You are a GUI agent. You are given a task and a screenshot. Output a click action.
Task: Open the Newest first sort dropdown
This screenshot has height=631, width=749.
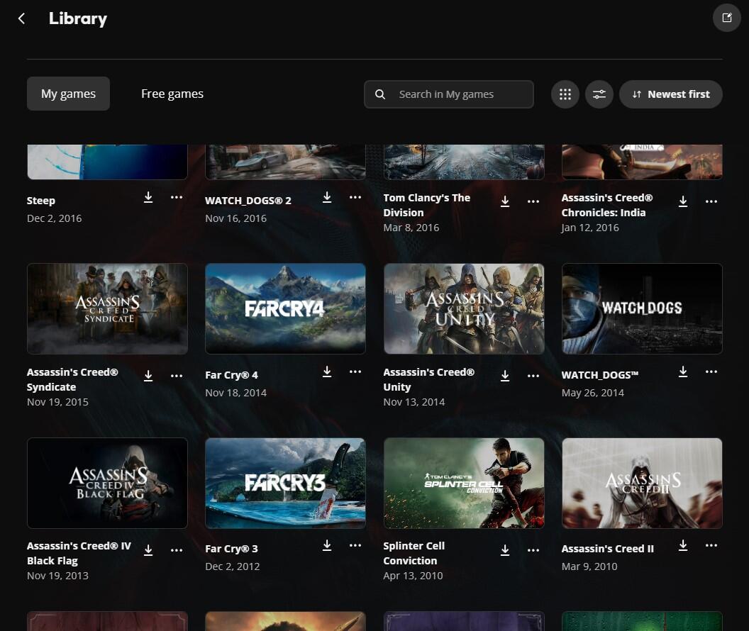tap(671, 94)
